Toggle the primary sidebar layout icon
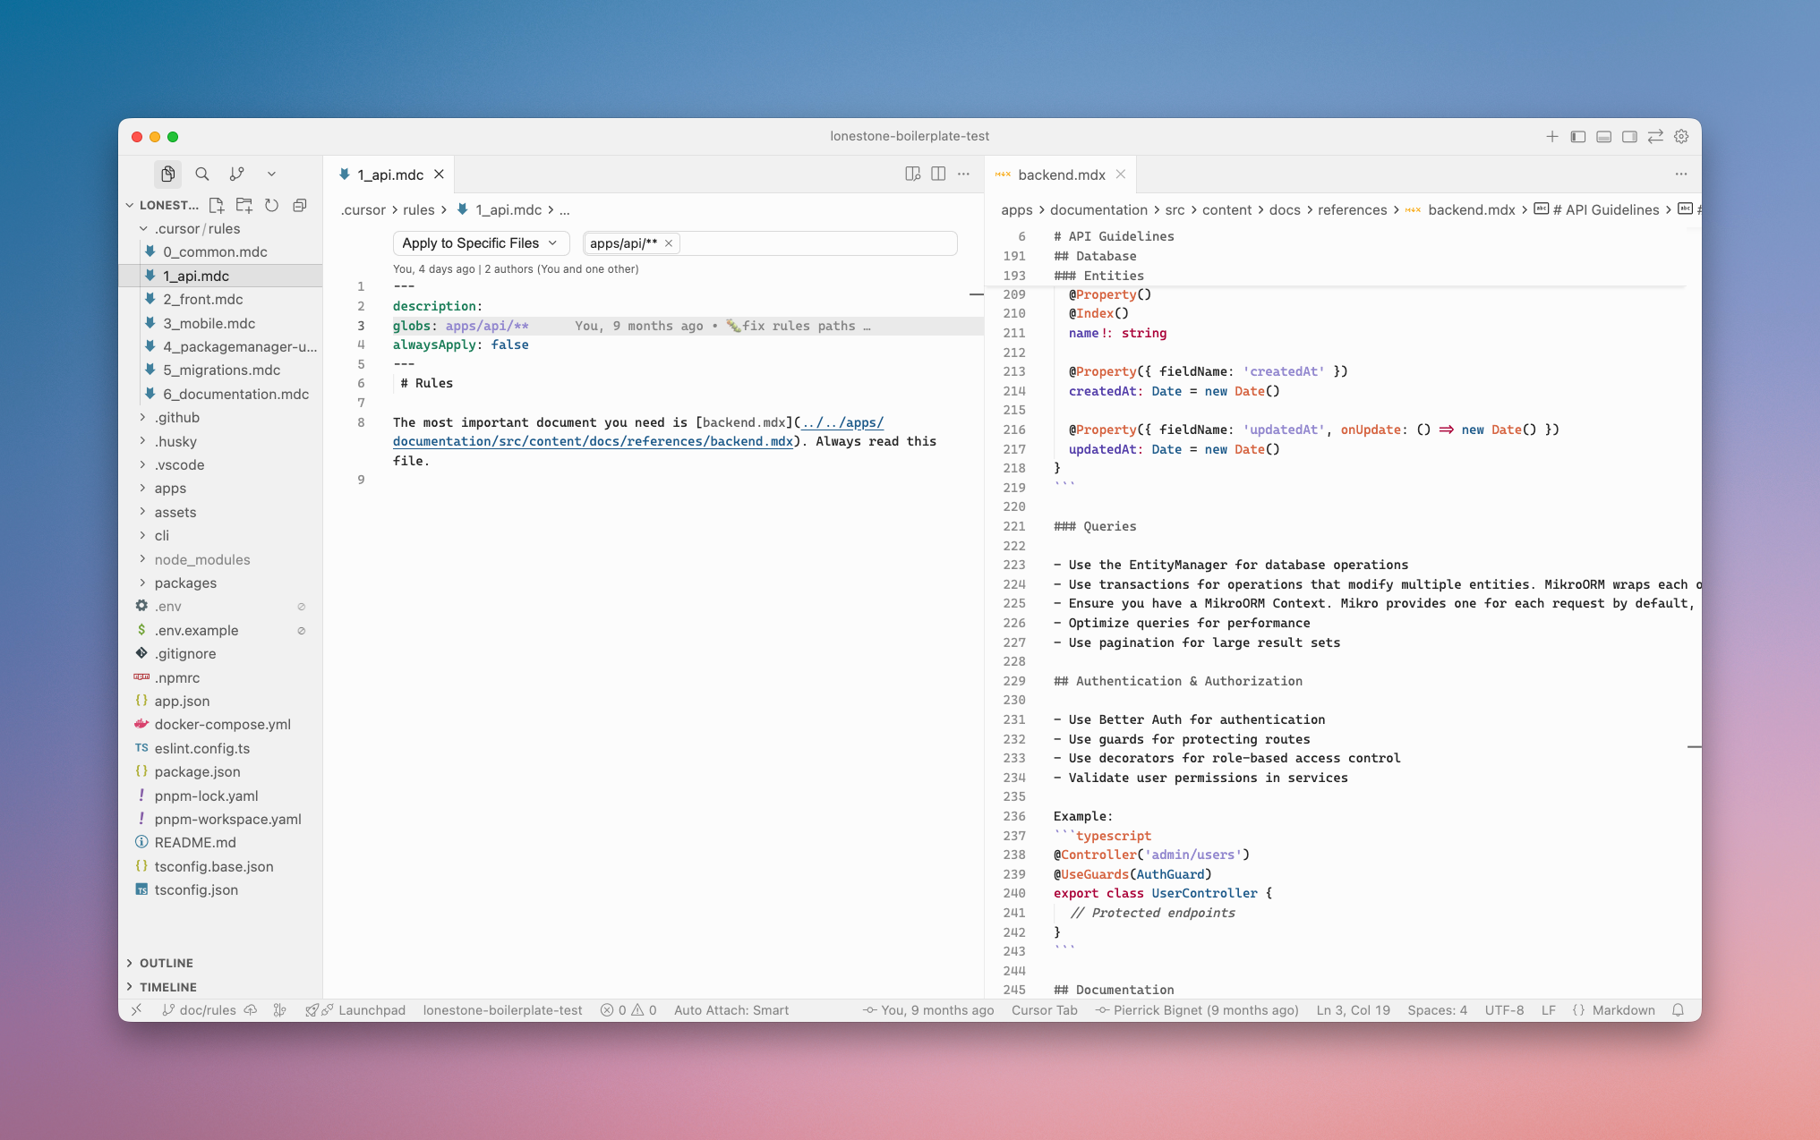 click(1578, 136)
